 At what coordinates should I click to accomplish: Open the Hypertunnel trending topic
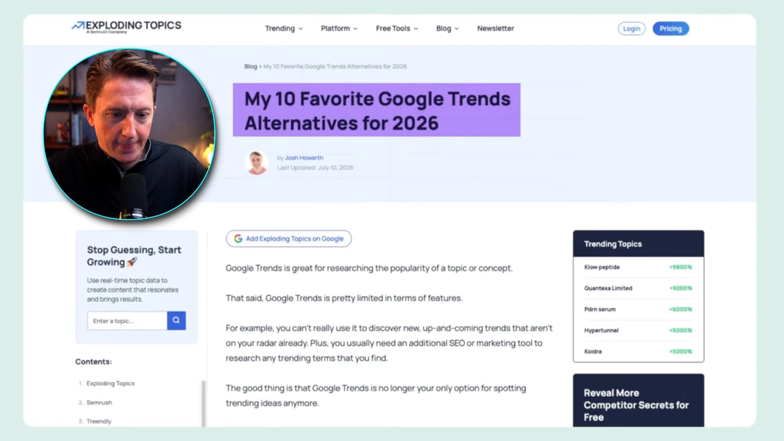(x=601, y=330)
